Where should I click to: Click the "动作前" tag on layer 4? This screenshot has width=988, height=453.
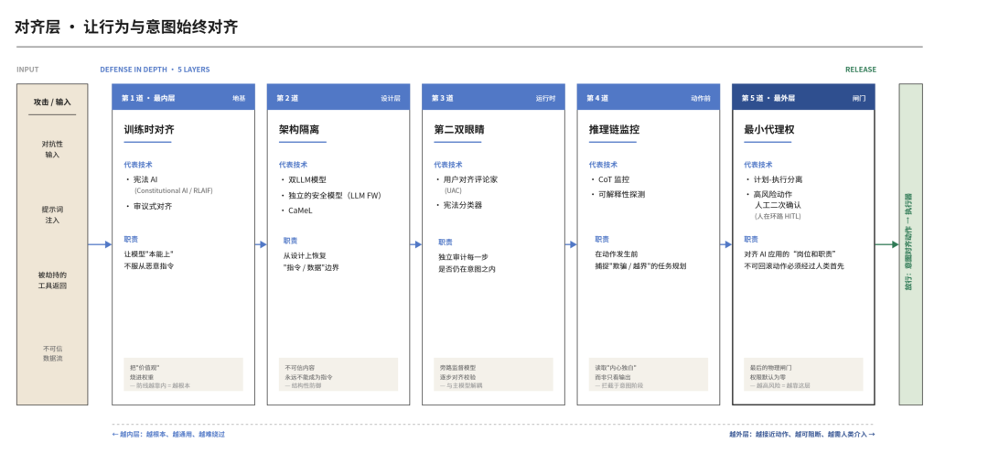point(701,98)
